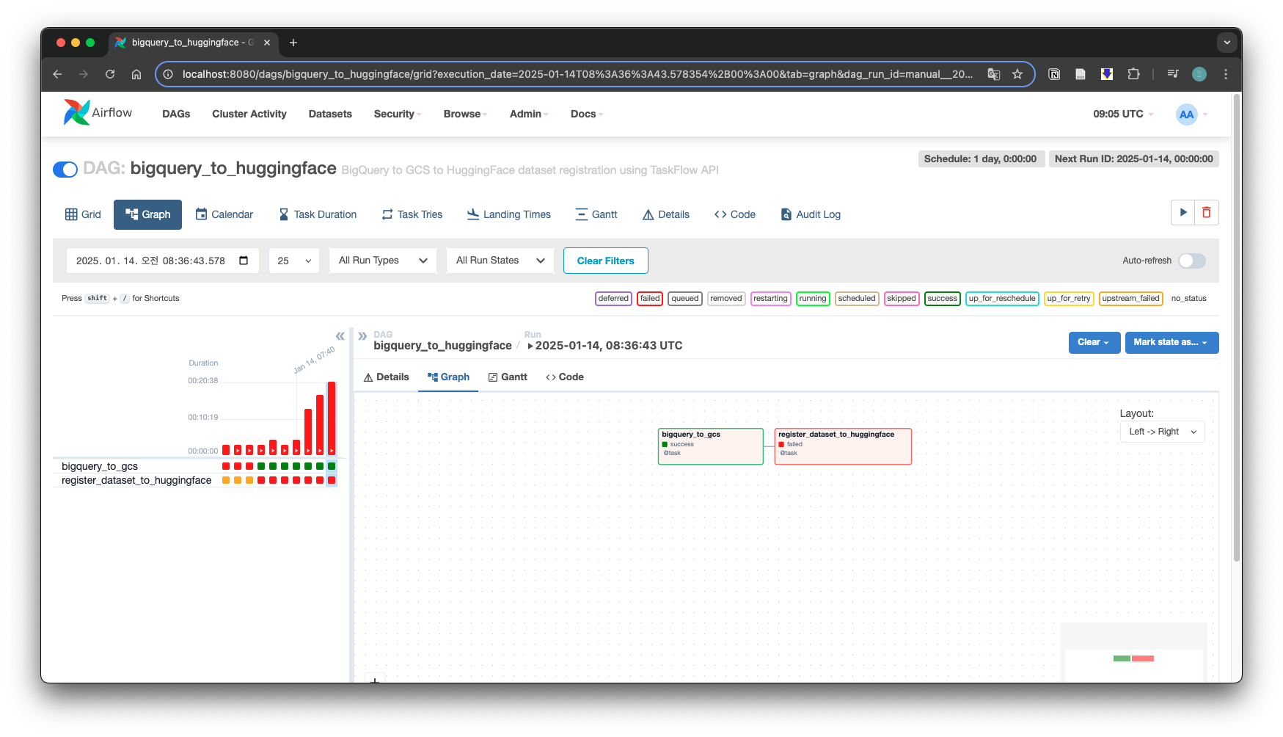Open the Datasets page
Screen dimensions: 1283x737
tap(330, 114)
